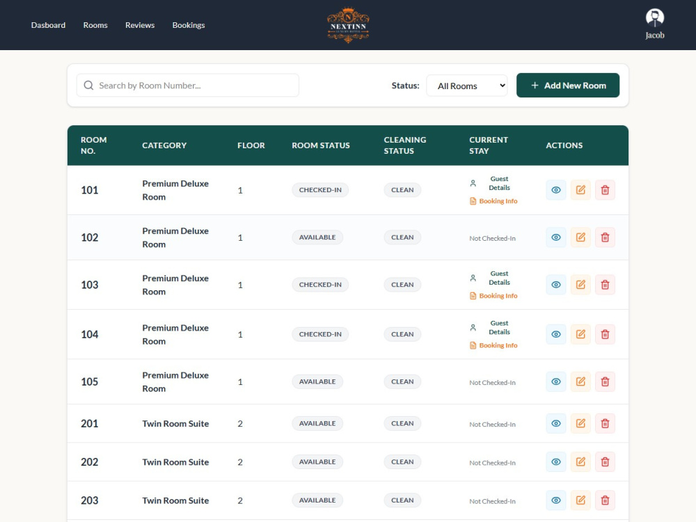Click Premium Deluxe Room in row 102
The image size is (696, 522).
click(175, 237)
